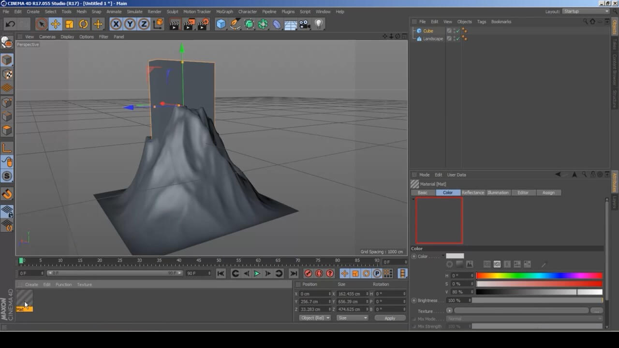The width and height of the screenshot is (619, 348).
Task: Click the Render View clapperboard icon
Action: click(175, 24)
